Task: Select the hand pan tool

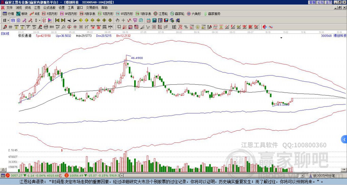Action: (x=118, y=21)
